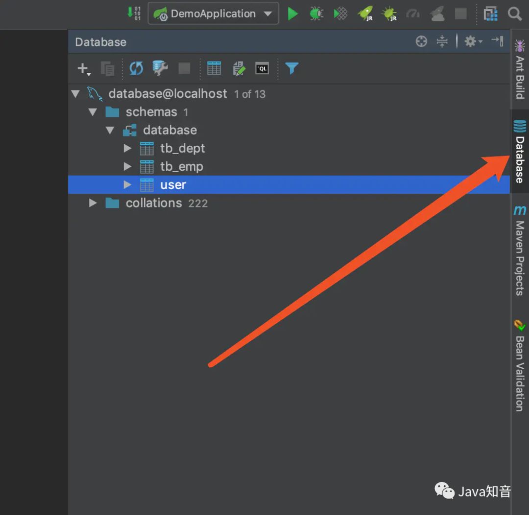The height and width of the screenshot is (515, 529).
Task: Open the DemoApplication run configuration dropdown
Action: click(x=268, y=13)
